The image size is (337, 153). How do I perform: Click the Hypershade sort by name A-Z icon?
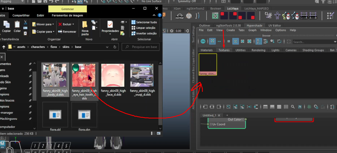[259, 41]
